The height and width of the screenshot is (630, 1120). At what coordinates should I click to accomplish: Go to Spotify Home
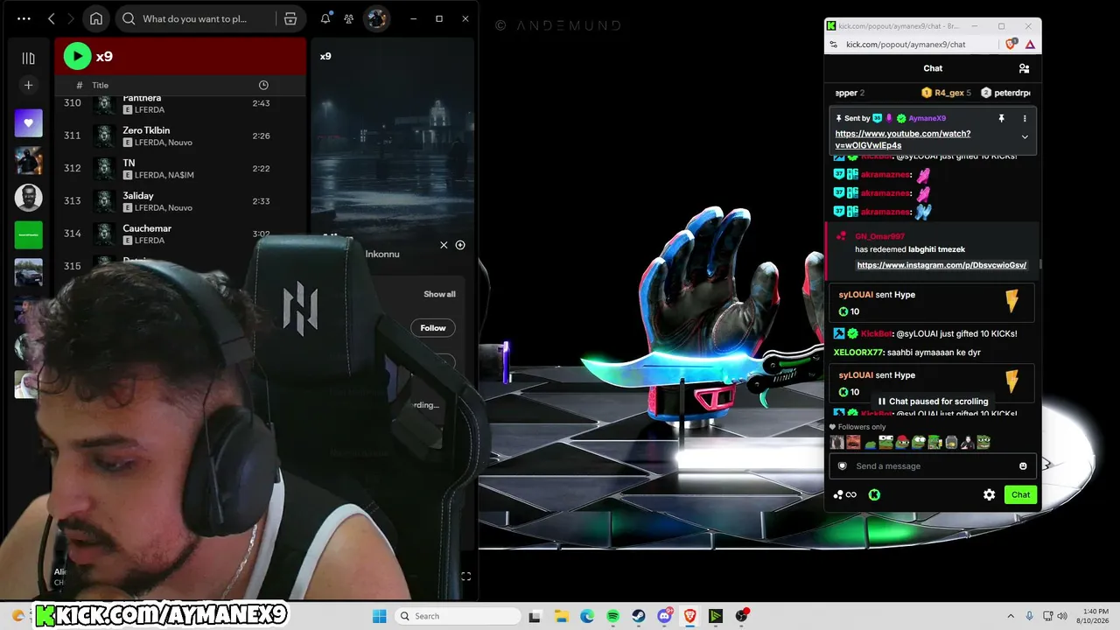click(96, 18)
